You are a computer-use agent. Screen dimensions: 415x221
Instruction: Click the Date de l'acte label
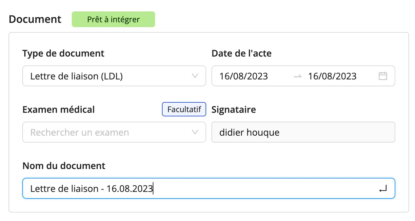click(x=242, y=53)
